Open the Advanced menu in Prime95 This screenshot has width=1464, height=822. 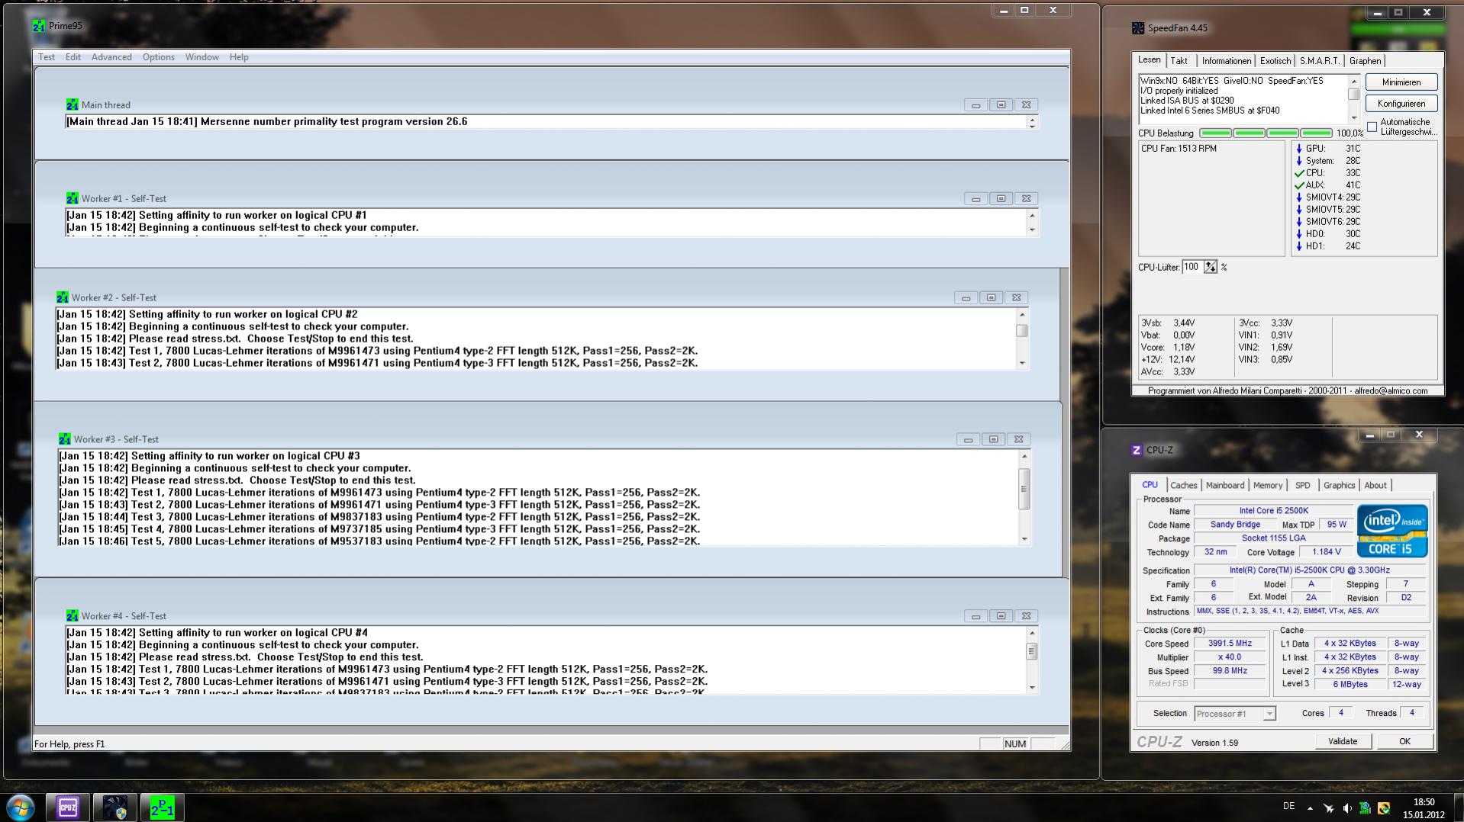[x=111, y=57]
